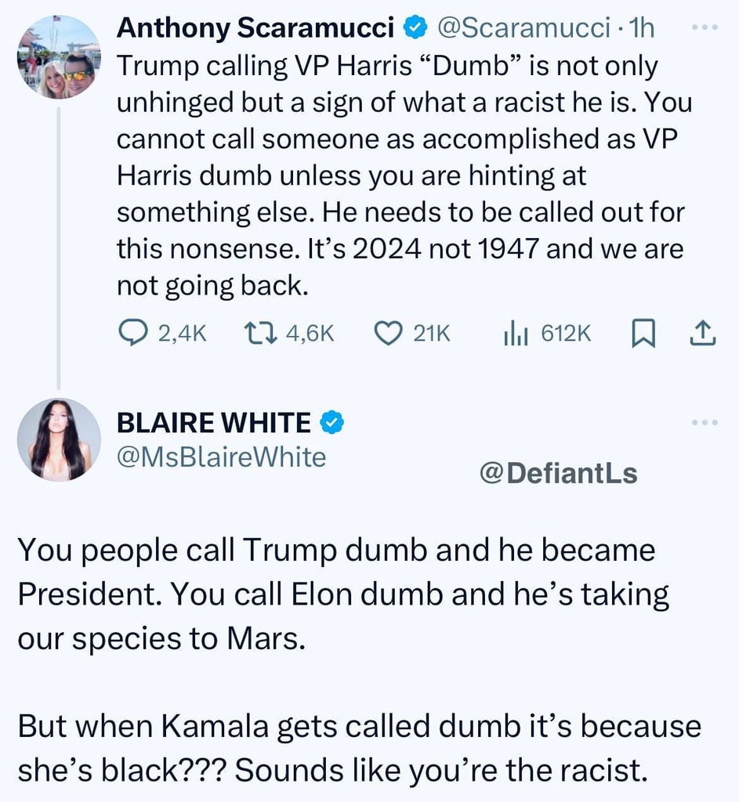Image resolution: width=739 pixels, height=802 pixels.
Task: Share the tweet via upload icon
Action: (703, 334)
